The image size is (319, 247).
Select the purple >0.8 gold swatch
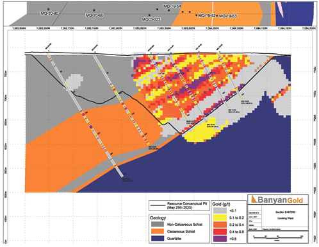click(220, 239)
